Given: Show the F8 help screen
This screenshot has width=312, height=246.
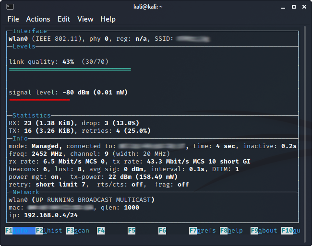Looking at the screenshot, I should click(231, 231).
